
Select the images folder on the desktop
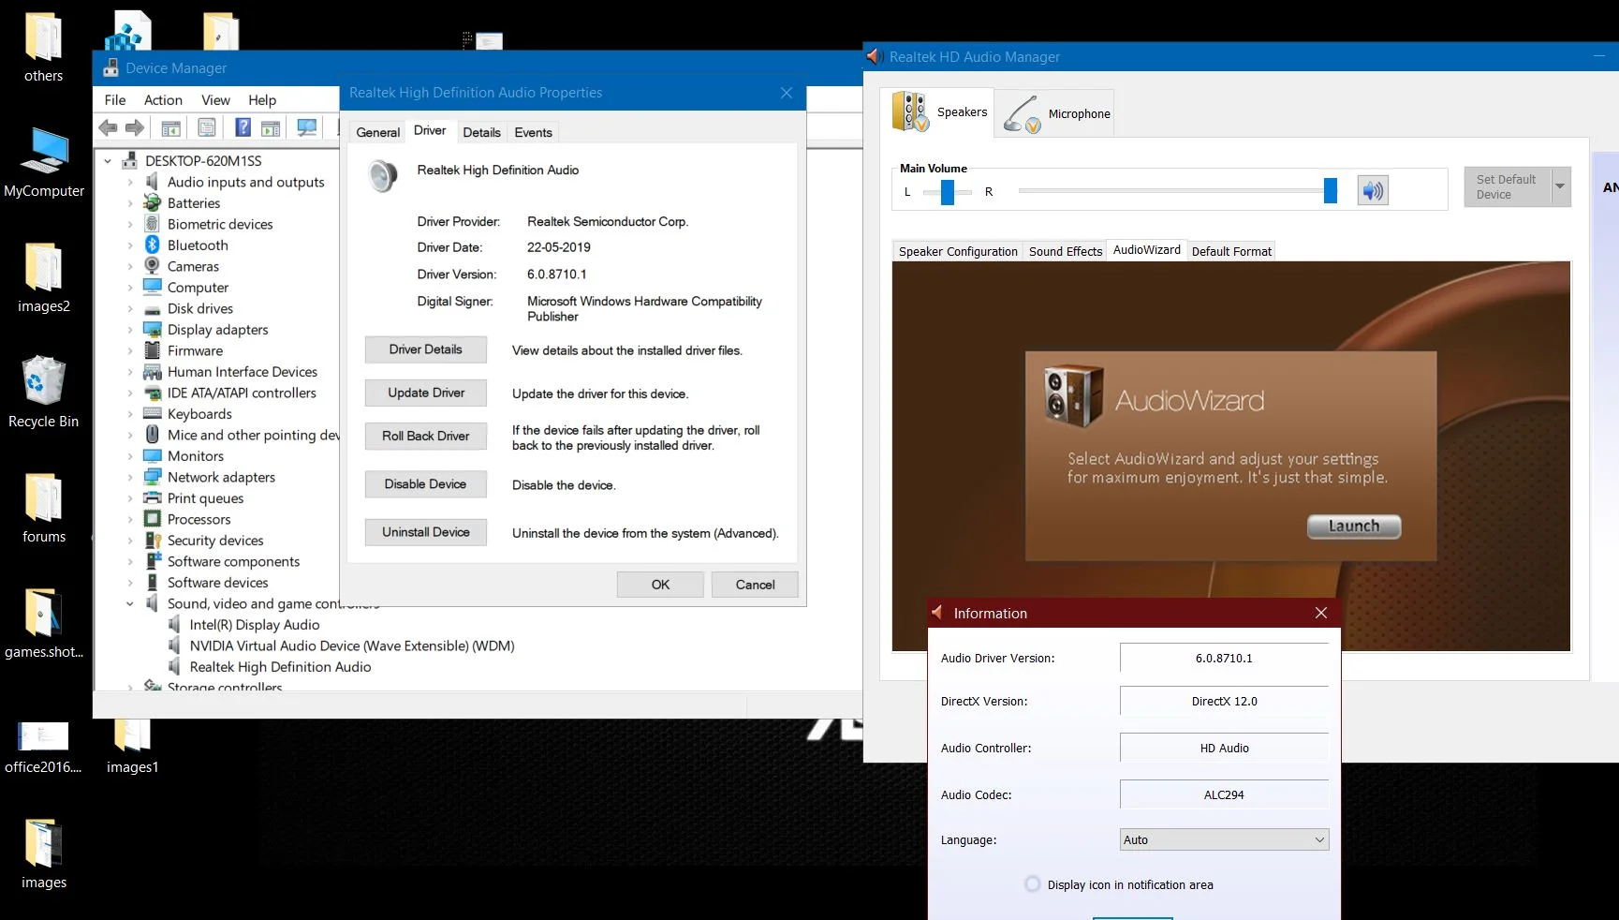44,853
